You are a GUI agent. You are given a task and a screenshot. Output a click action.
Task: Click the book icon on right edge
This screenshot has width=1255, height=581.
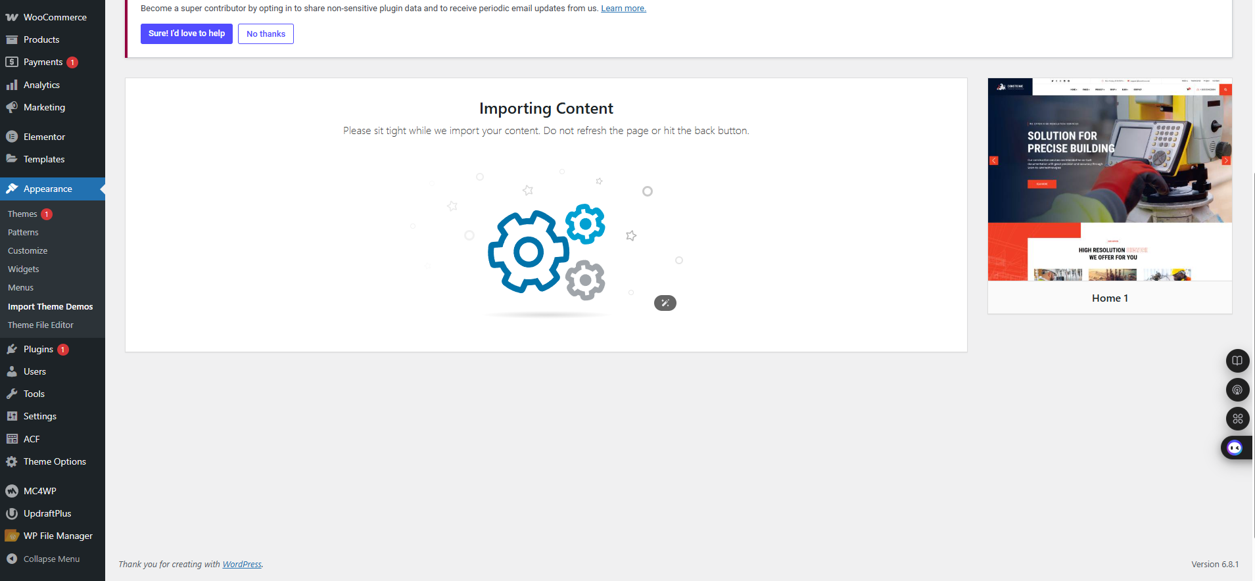pyautogui.click(x=1237, y=361)
